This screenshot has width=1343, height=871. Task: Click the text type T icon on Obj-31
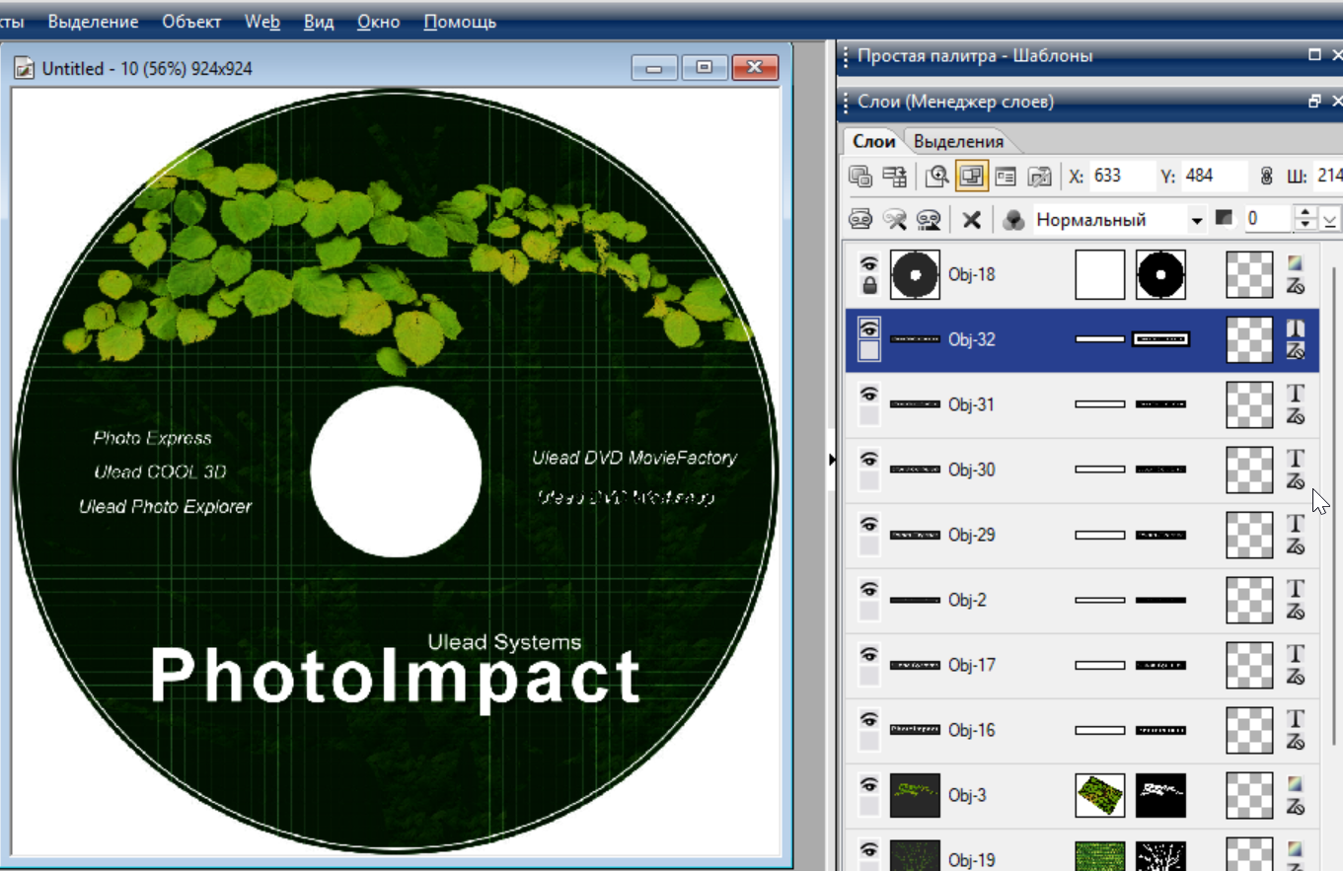[x=1297, y=394]
